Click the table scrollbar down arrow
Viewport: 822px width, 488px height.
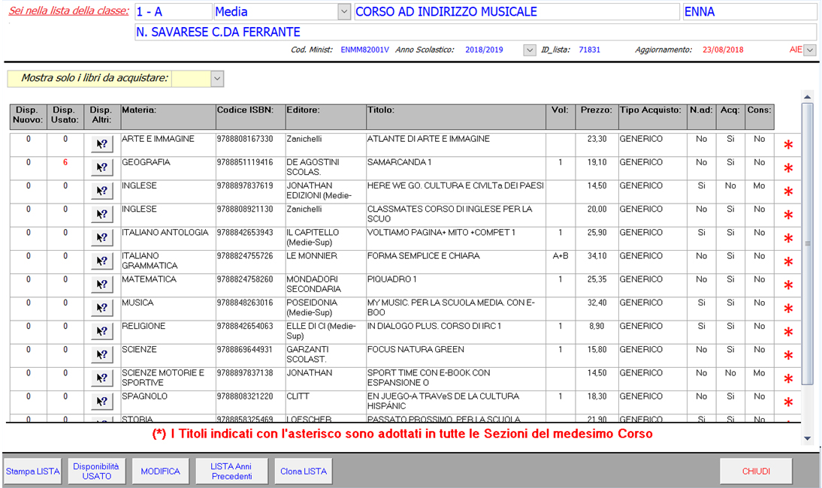pos(807,438)
